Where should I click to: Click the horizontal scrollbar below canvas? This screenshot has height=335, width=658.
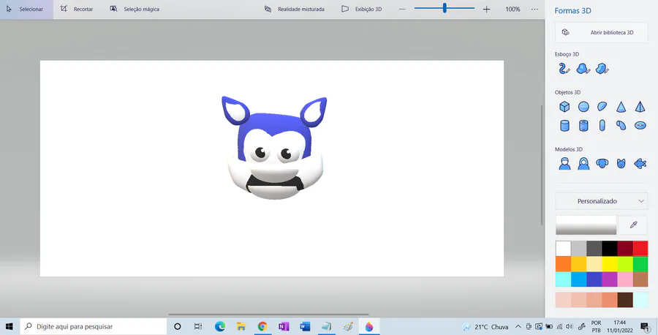268,315
